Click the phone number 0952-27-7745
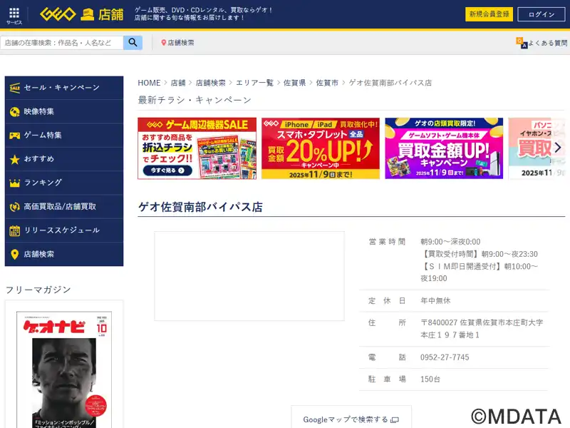 click(x=445, y=357)
